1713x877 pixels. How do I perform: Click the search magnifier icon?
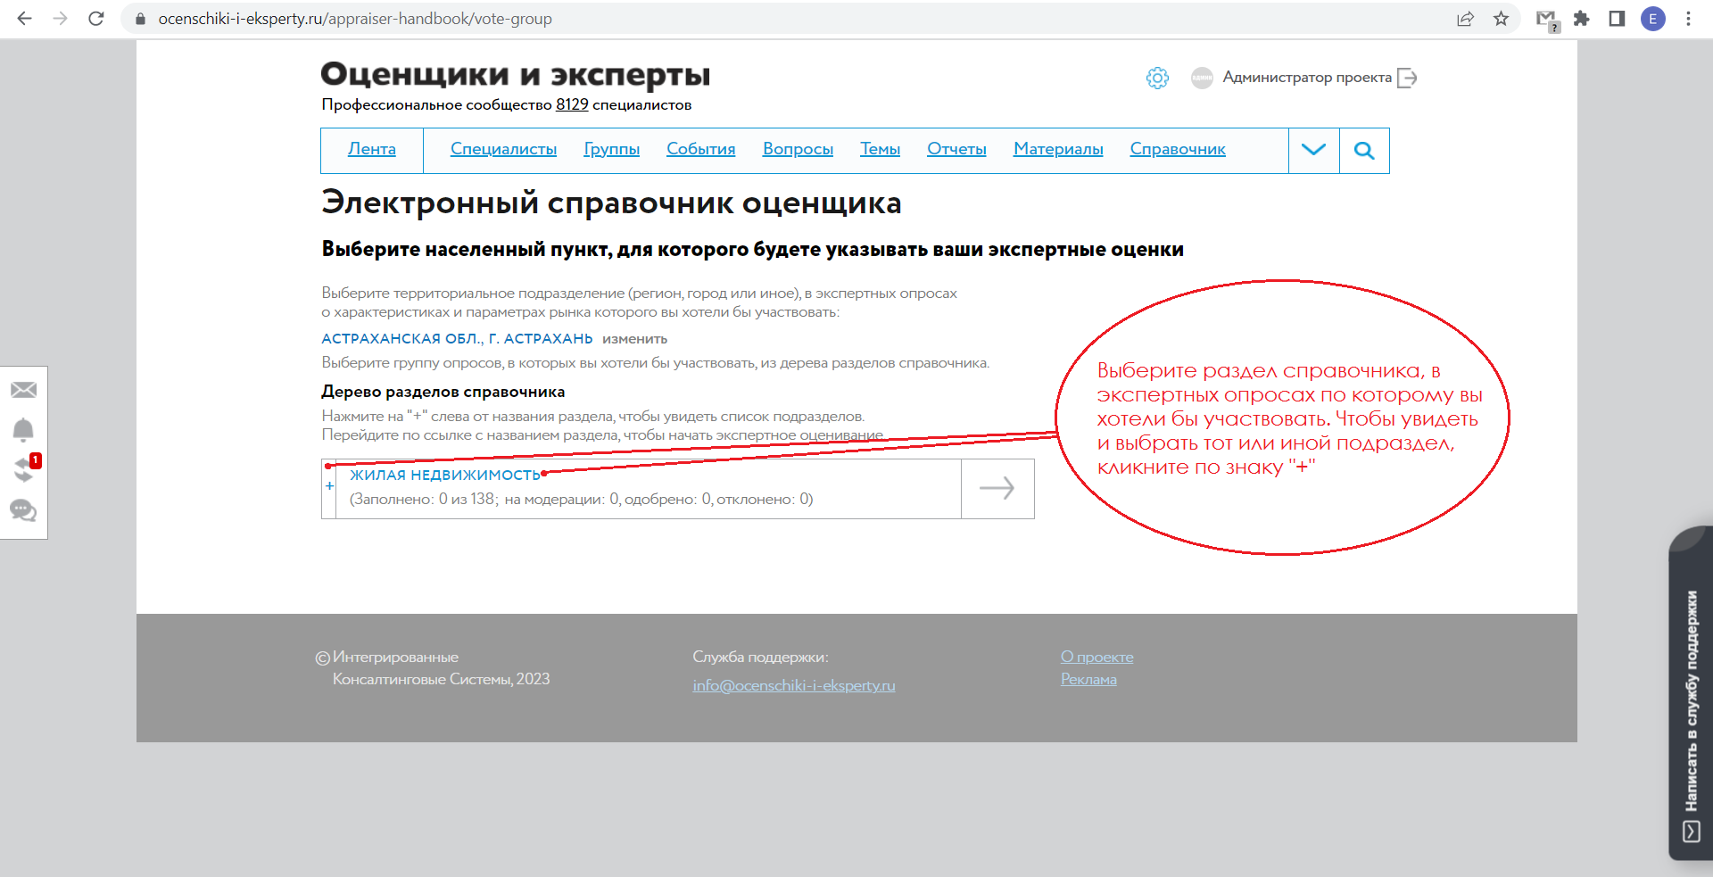(x=1364, y=150)
